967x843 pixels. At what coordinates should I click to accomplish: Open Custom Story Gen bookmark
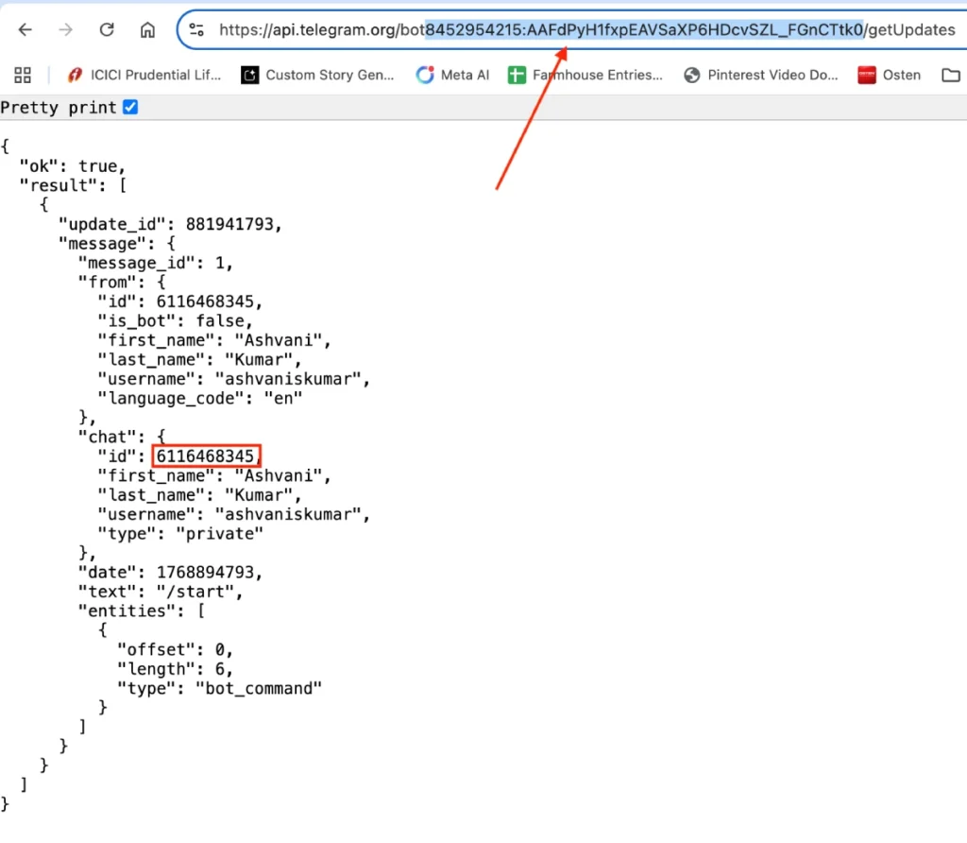click(x=317, y=76)
